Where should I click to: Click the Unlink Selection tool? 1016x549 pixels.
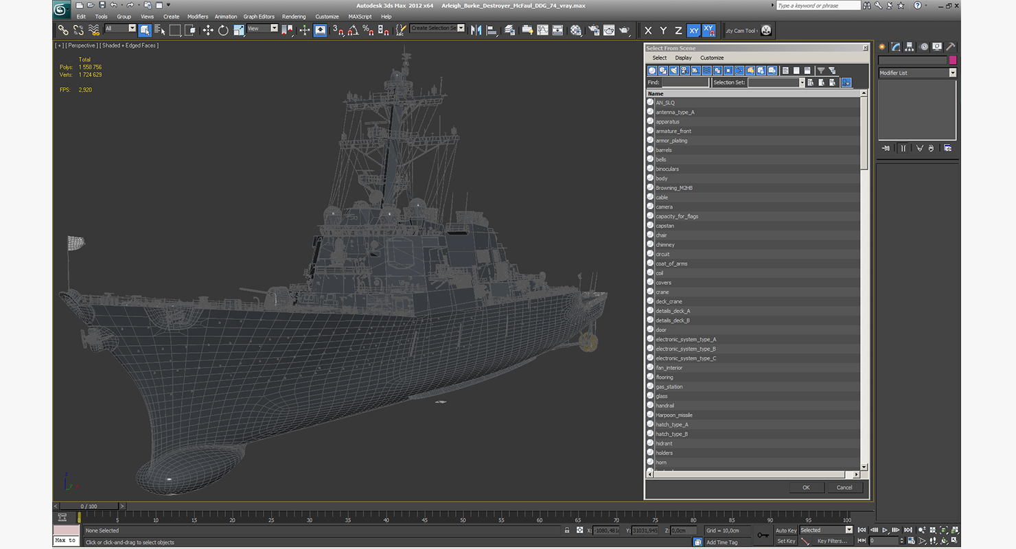point(78,30)
